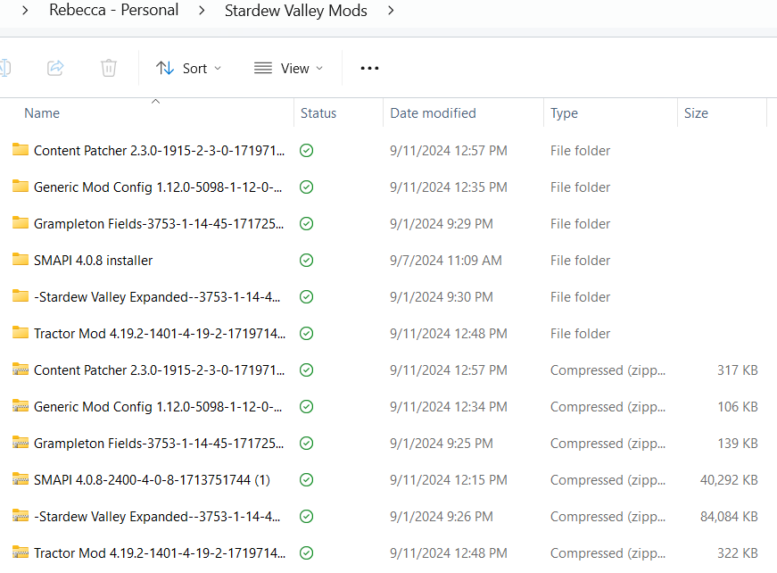Open the View dropdown menu
This screenshot has width=777, height=573.
coord(288,68)
